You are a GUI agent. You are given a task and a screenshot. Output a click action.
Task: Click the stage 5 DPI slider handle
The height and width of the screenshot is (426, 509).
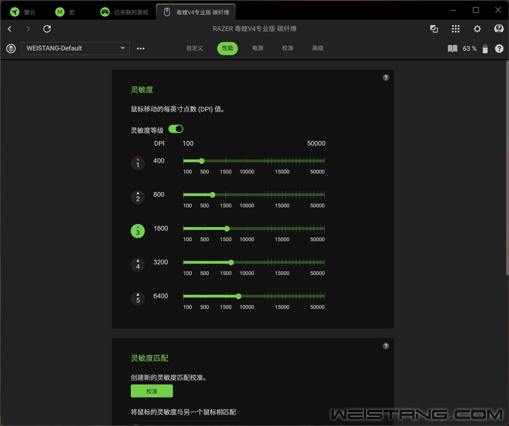[x=239, y=296]
